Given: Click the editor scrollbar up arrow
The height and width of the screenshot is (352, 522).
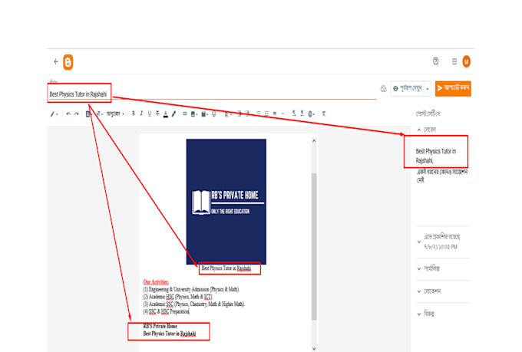Looking at the screenshot, I should (x=314, y=141).
